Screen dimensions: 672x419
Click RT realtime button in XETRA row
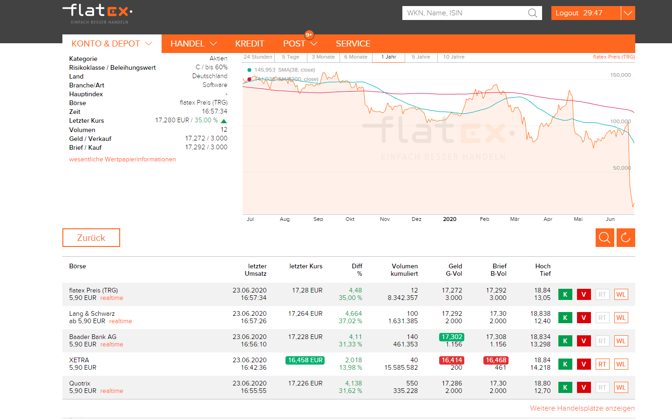tap(602, 364)
